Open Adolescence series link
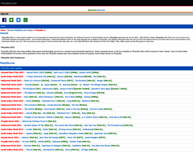This screenshot has height=152, width=193. click(x=48, y=89)
